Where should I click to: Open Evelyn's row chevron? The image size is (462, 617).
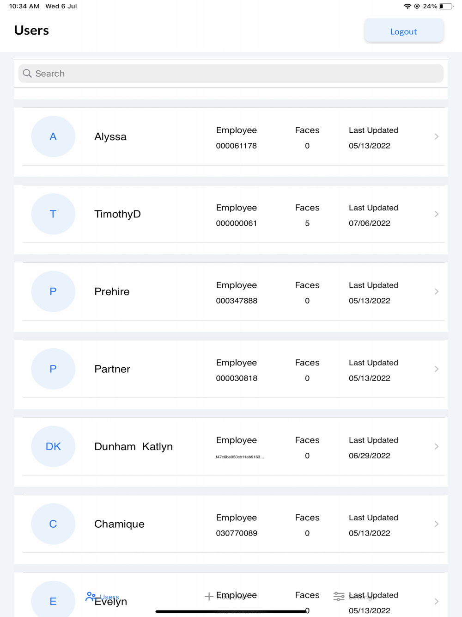click(x=437, y=601)
